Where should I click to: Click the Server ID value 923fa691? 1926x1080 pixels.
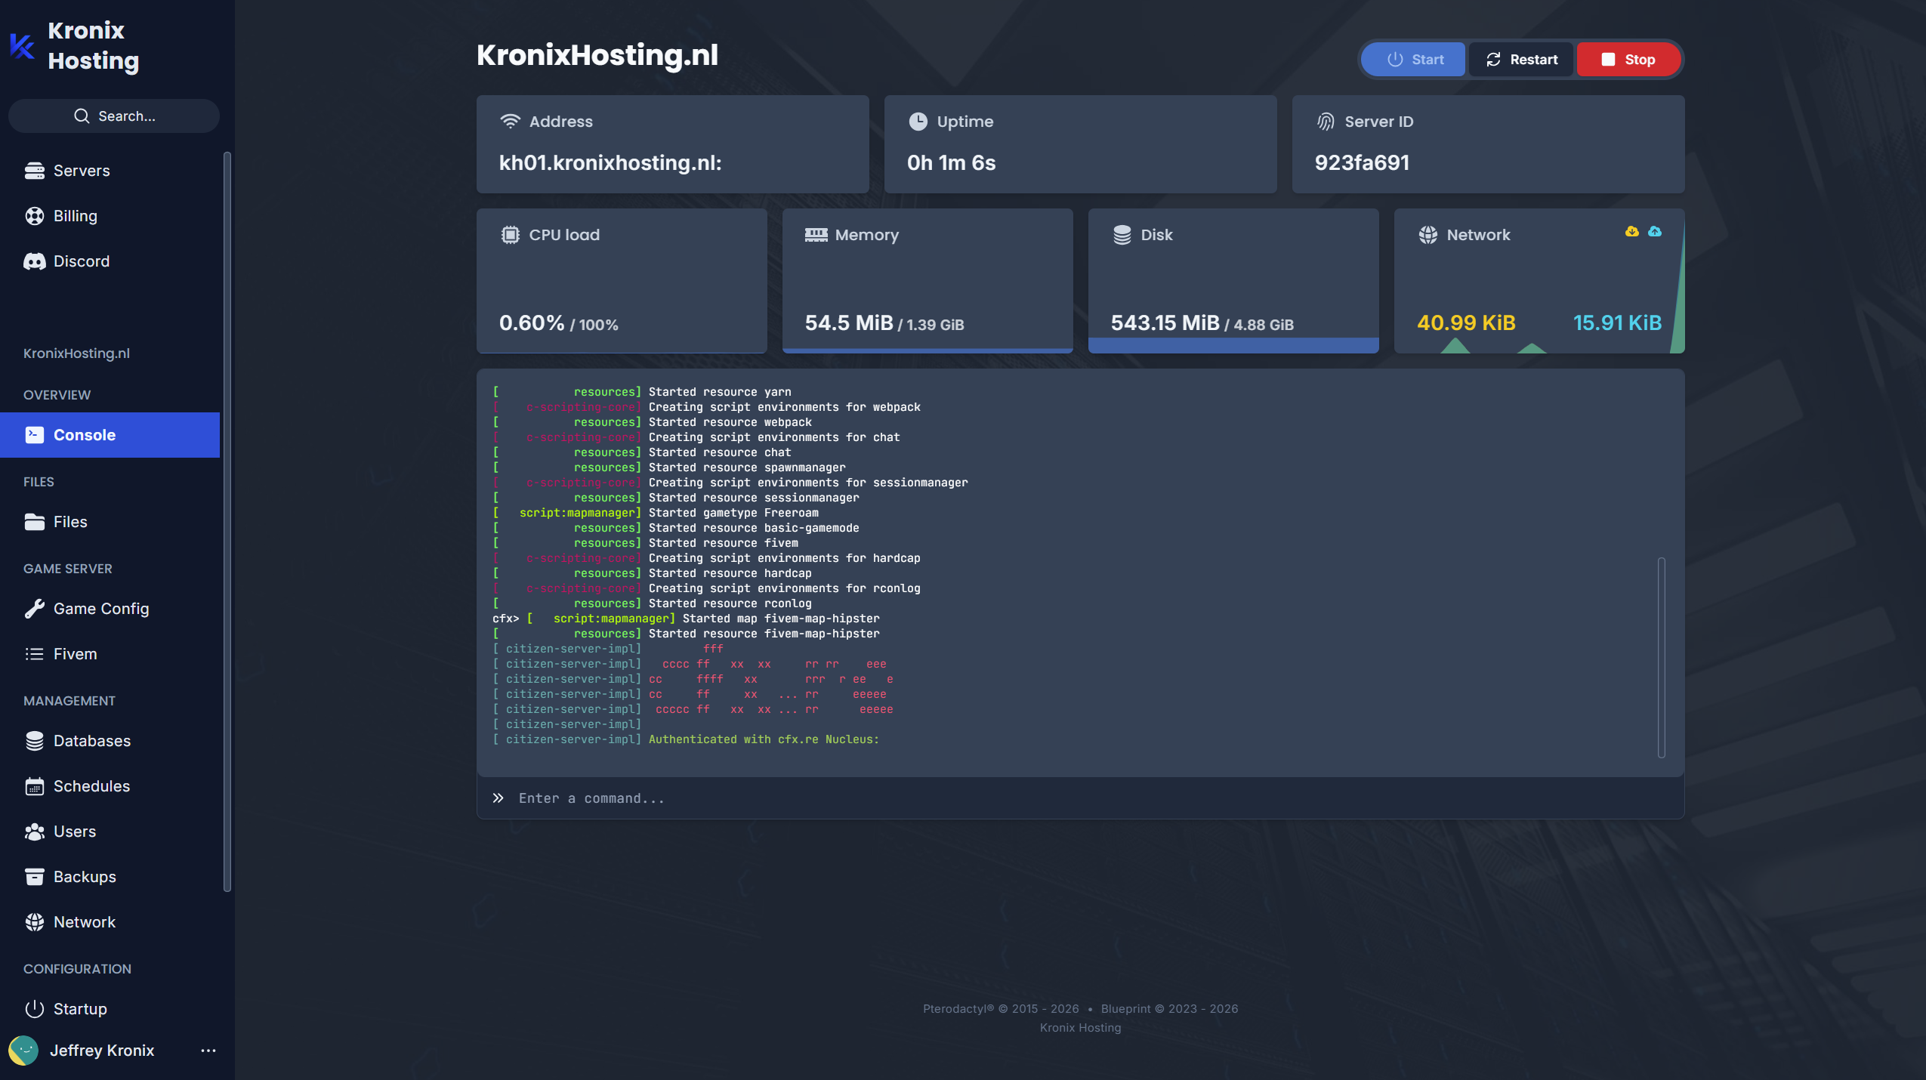1362,163
